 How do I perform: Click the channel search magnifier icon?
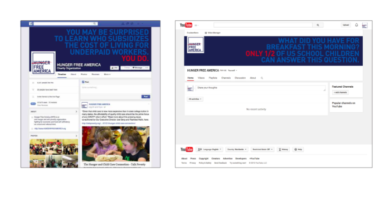(x=262, y=78)
